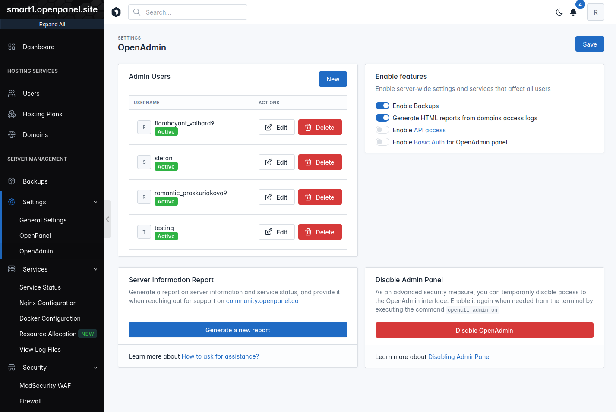Image resolution: width=616 pixels, height=412 pixels.
Task: Go to Nginx Configuration page
Action: 48,303
